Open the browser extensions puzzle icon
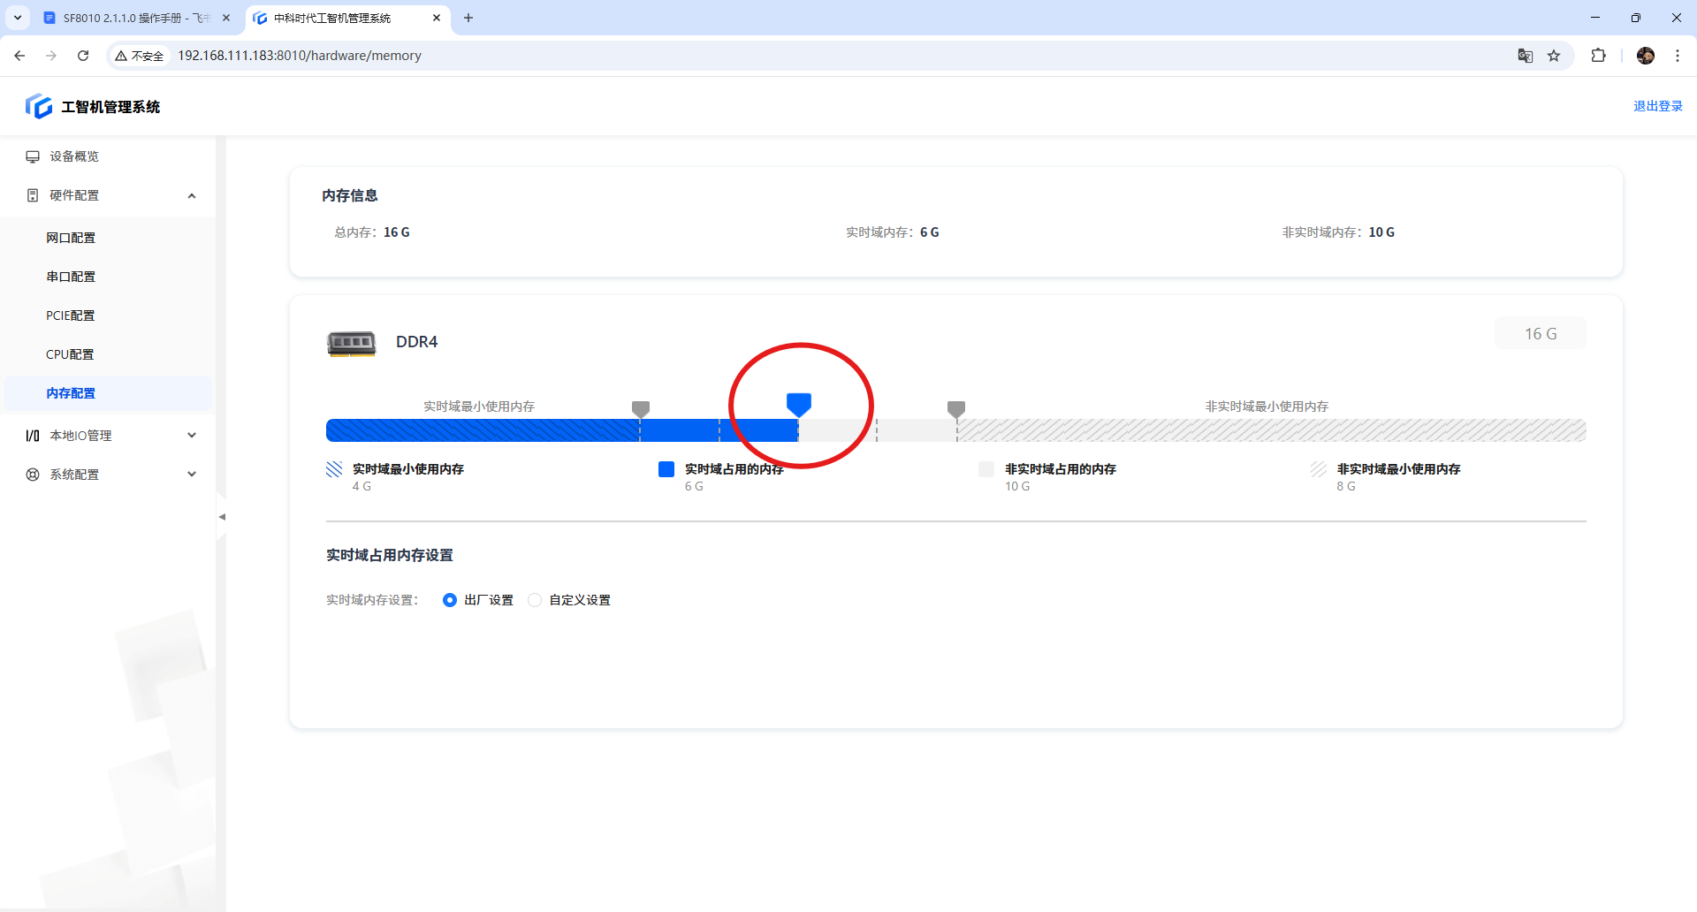Image resolution: width=1697 pixels, height=912 pixels. [x=1598, y=56]
